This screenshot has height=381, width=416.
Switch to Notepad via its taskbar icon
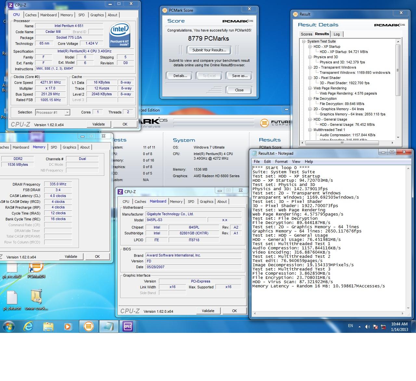click(x=108, y=326)
